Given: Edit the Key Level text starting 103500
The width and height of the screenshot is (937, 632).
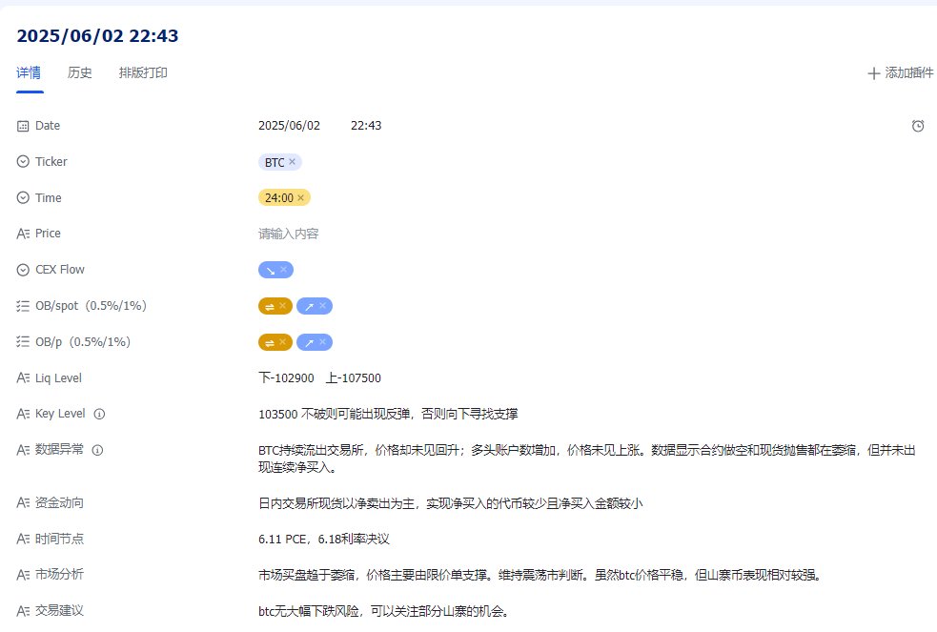Looking at the screenshot, I should coord(388,414).
